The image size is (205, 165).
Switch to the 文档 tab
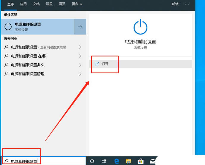(x=36, y=4)
